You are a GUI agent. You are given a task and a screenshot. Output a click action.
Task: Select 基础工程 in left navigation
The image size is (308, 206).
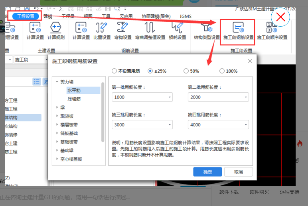point(11,109)
